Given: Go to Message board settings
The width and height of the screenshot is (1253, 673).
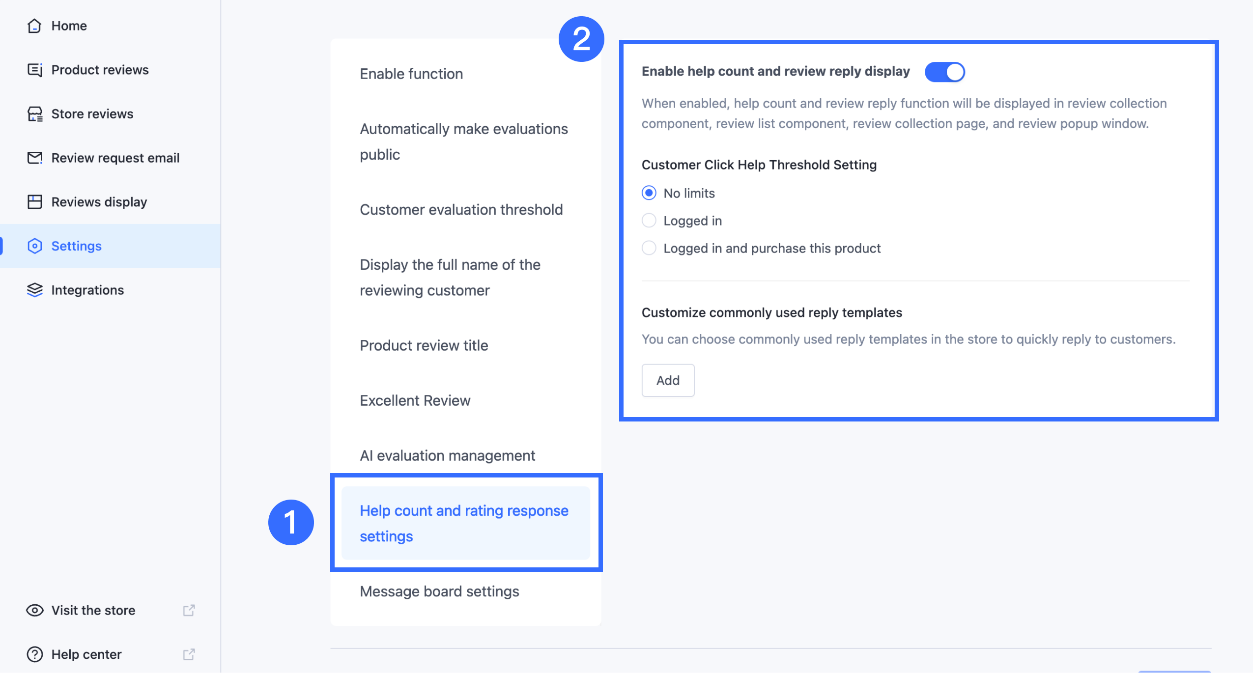Looking at the screenshot, I should pyautogui.click(x=439, y=591).
